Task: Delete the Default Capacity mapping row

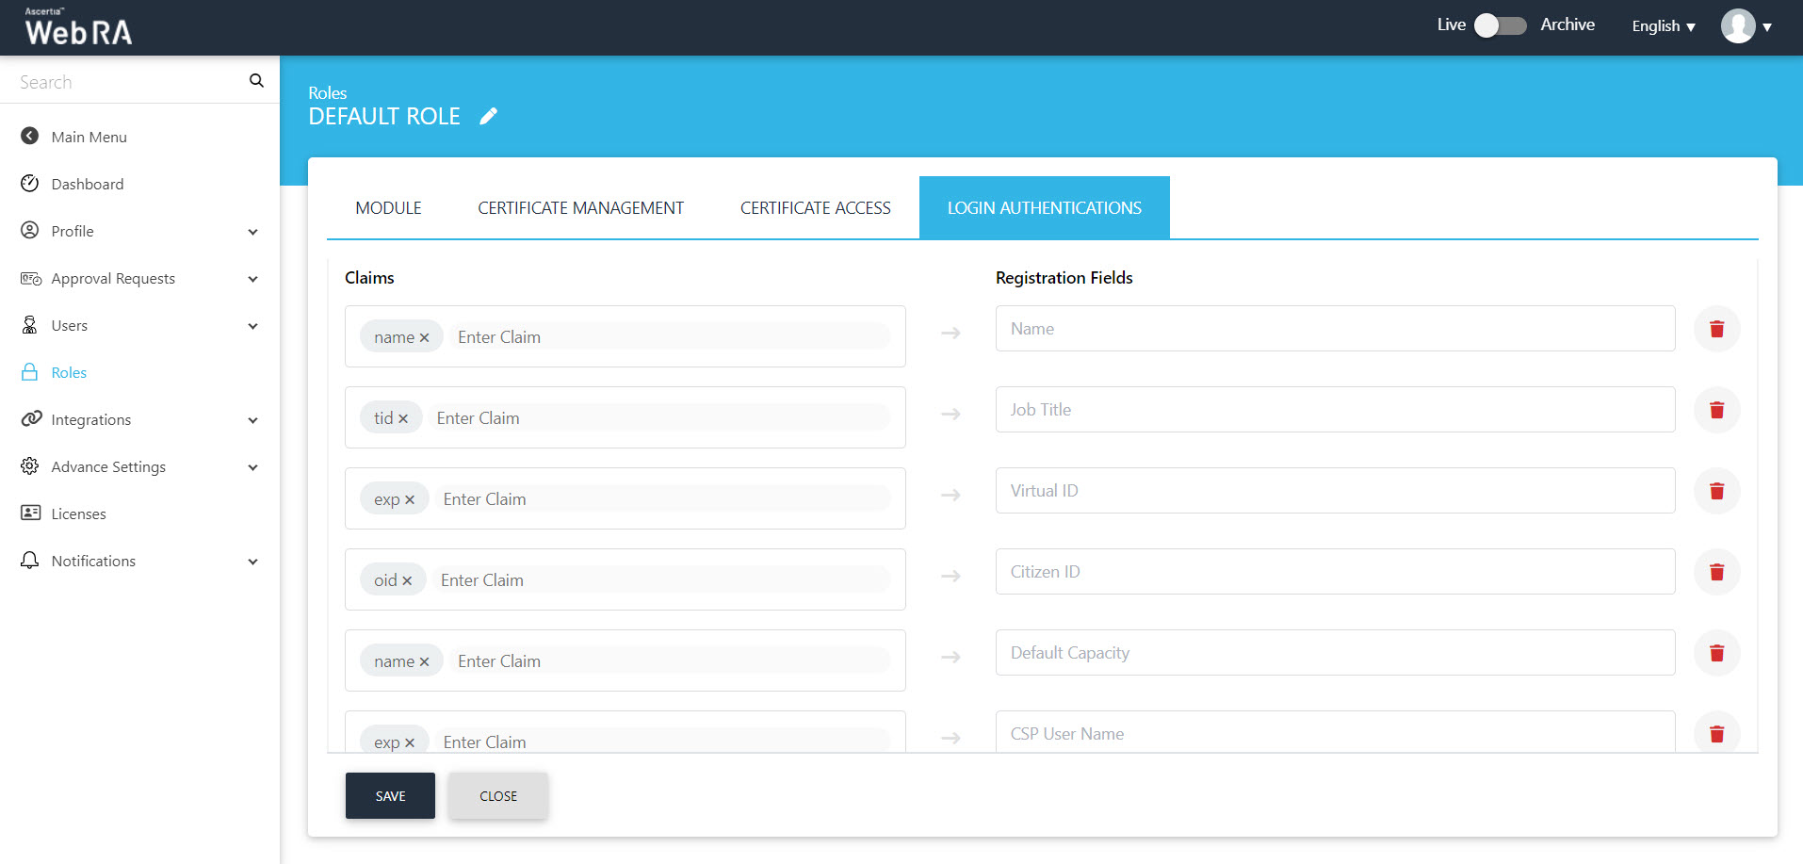Action: [1716, 653]
